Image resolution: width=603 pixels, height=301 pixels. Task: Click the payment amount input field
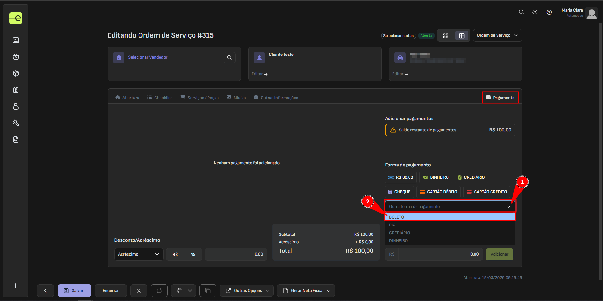(x=440, y=254)
